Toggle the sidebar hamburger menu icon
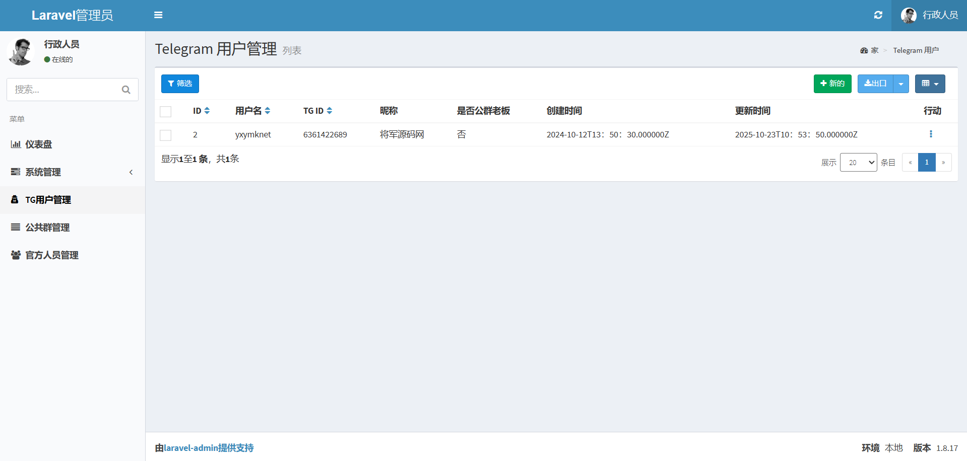The image size is (967, 461). click(158, 15)
